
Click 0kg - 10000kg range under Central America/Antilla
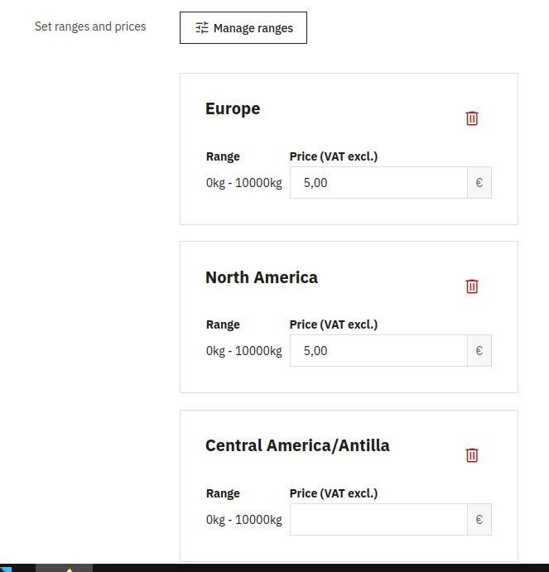(x=243, y=520)
